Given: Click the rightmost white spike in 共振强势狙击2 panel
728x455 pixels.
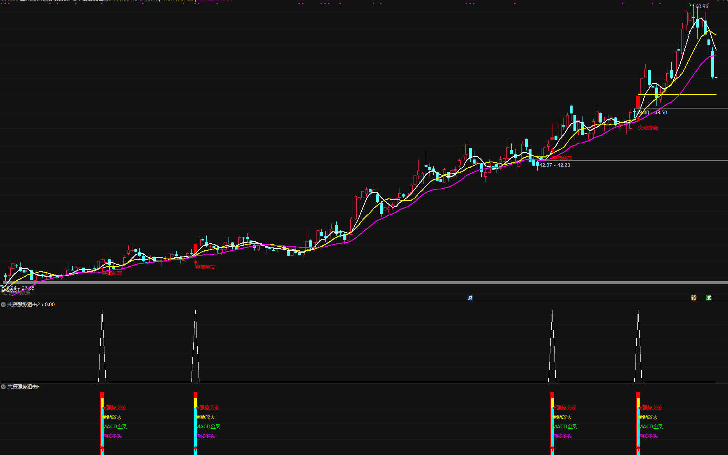Looking at the screenshot, I should click(638, 345).
